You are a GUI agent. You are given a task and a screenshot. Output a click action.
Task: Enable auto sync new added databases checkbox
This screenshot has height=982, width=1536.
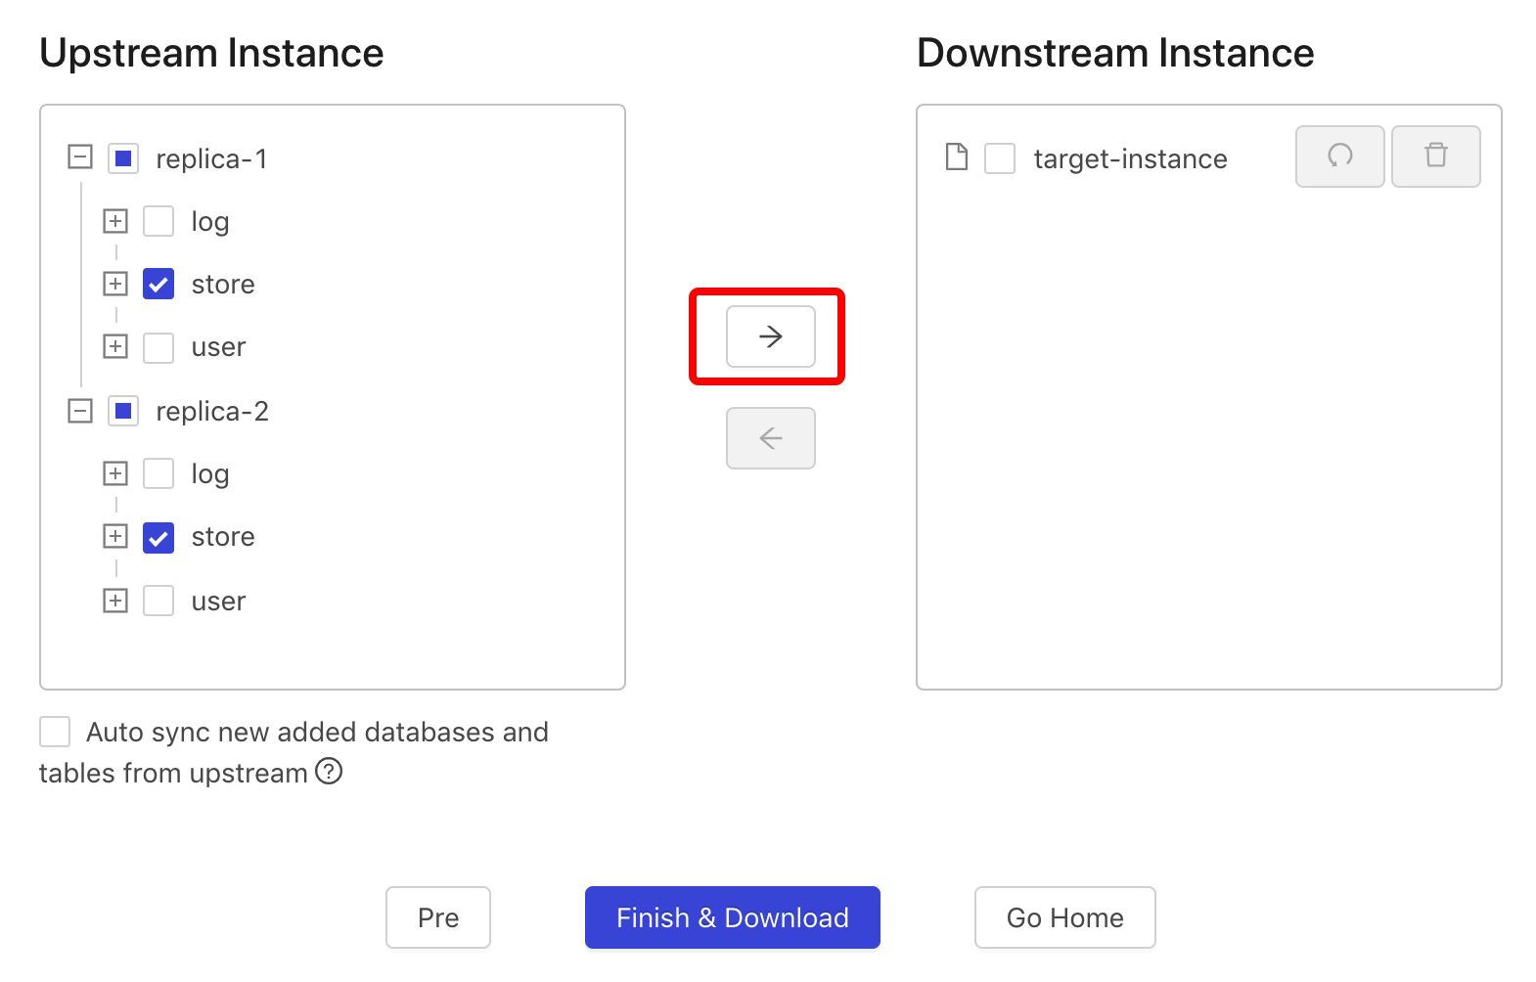(x=55, y=732)
